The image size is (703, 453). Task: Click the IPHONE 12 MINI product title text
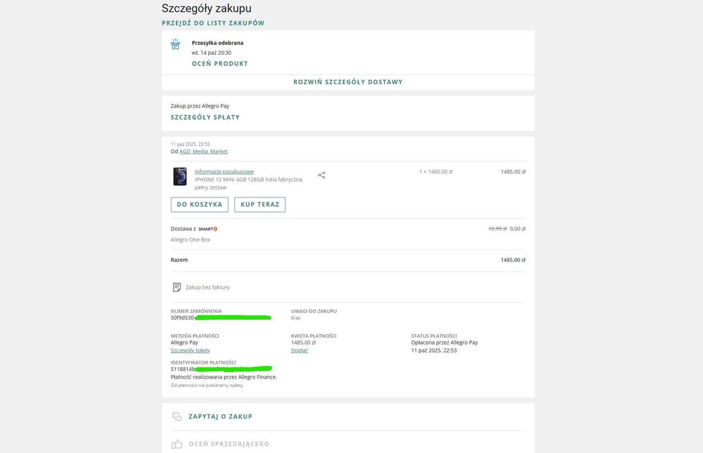point(249,184)
